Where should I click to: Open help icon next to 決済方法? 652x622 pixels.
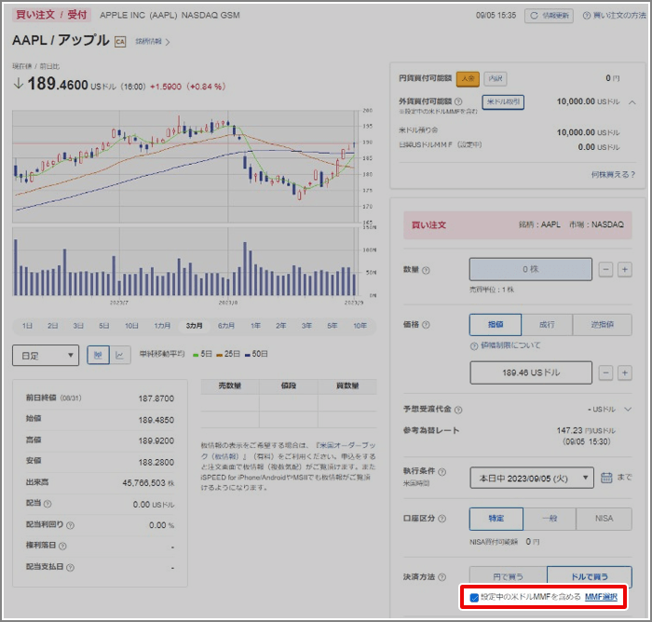coord(442,577)
